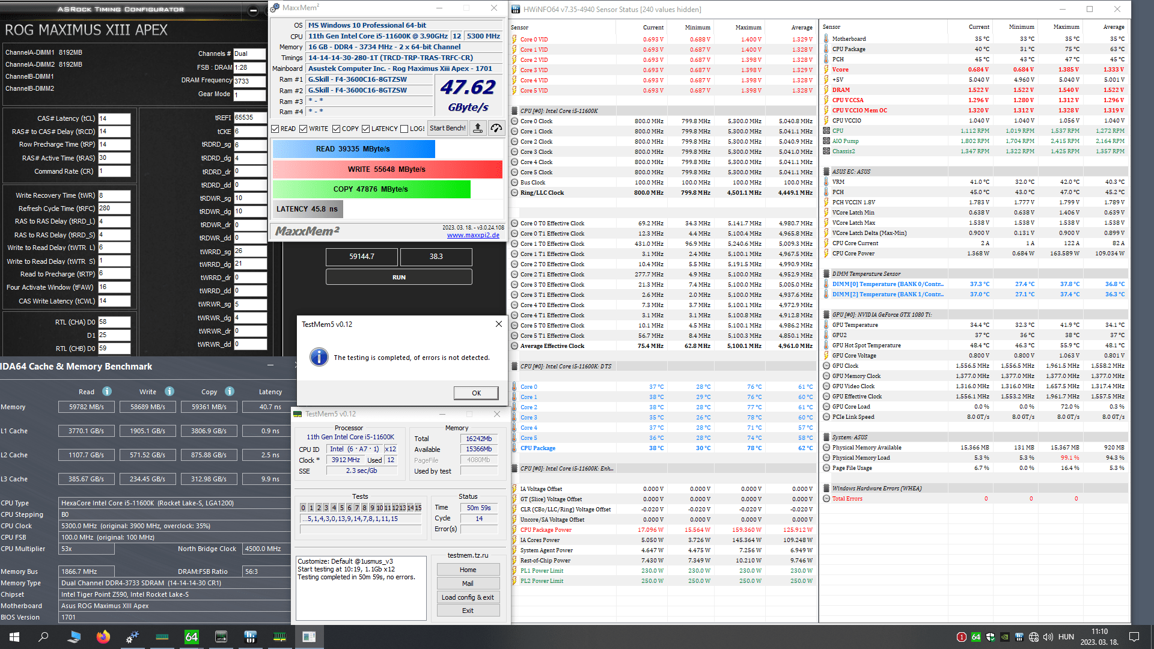
Task: Uncheck READ checkbox in MaxxMem
Action: [275, 129]
